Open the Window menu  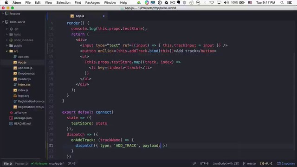tap(110, 2)
